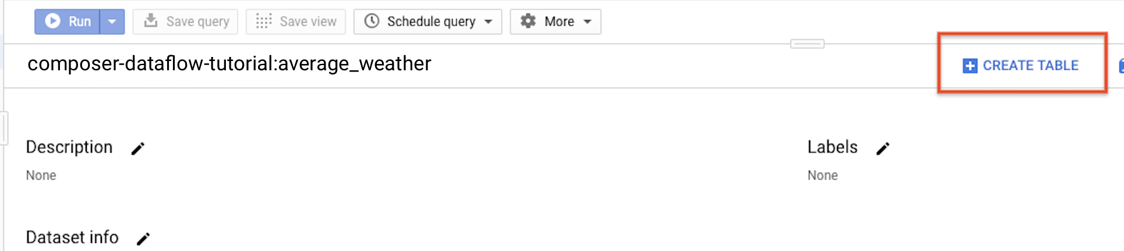Image resolution: width=1124 pixels, height=251 pixels.
Task: Open the Run options dropdown arrow
Action: [112, 21]
